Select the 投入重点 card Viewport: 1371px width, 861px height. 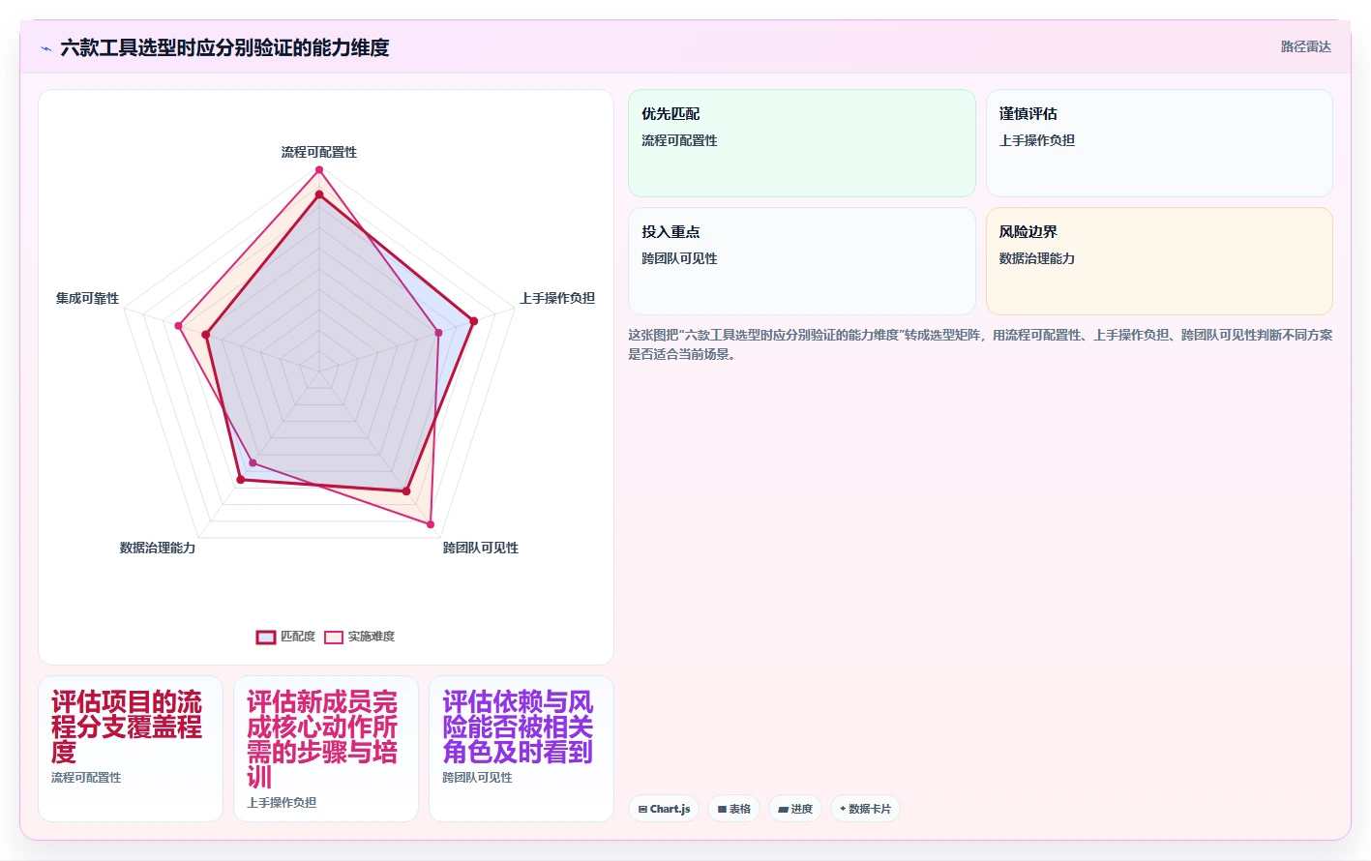(802, 261)
